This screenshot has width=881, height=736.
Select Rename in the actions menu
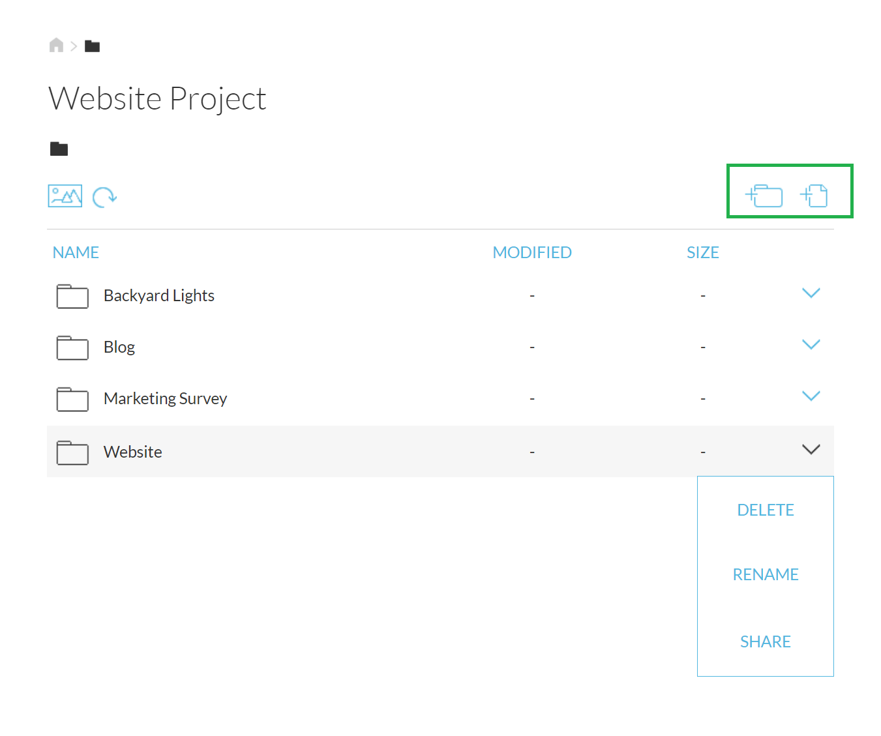(x=765, y=574)
